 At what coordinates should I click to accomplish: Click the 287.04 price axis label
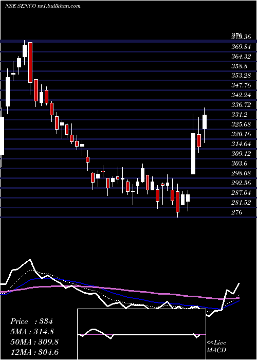tap(242, 193)
